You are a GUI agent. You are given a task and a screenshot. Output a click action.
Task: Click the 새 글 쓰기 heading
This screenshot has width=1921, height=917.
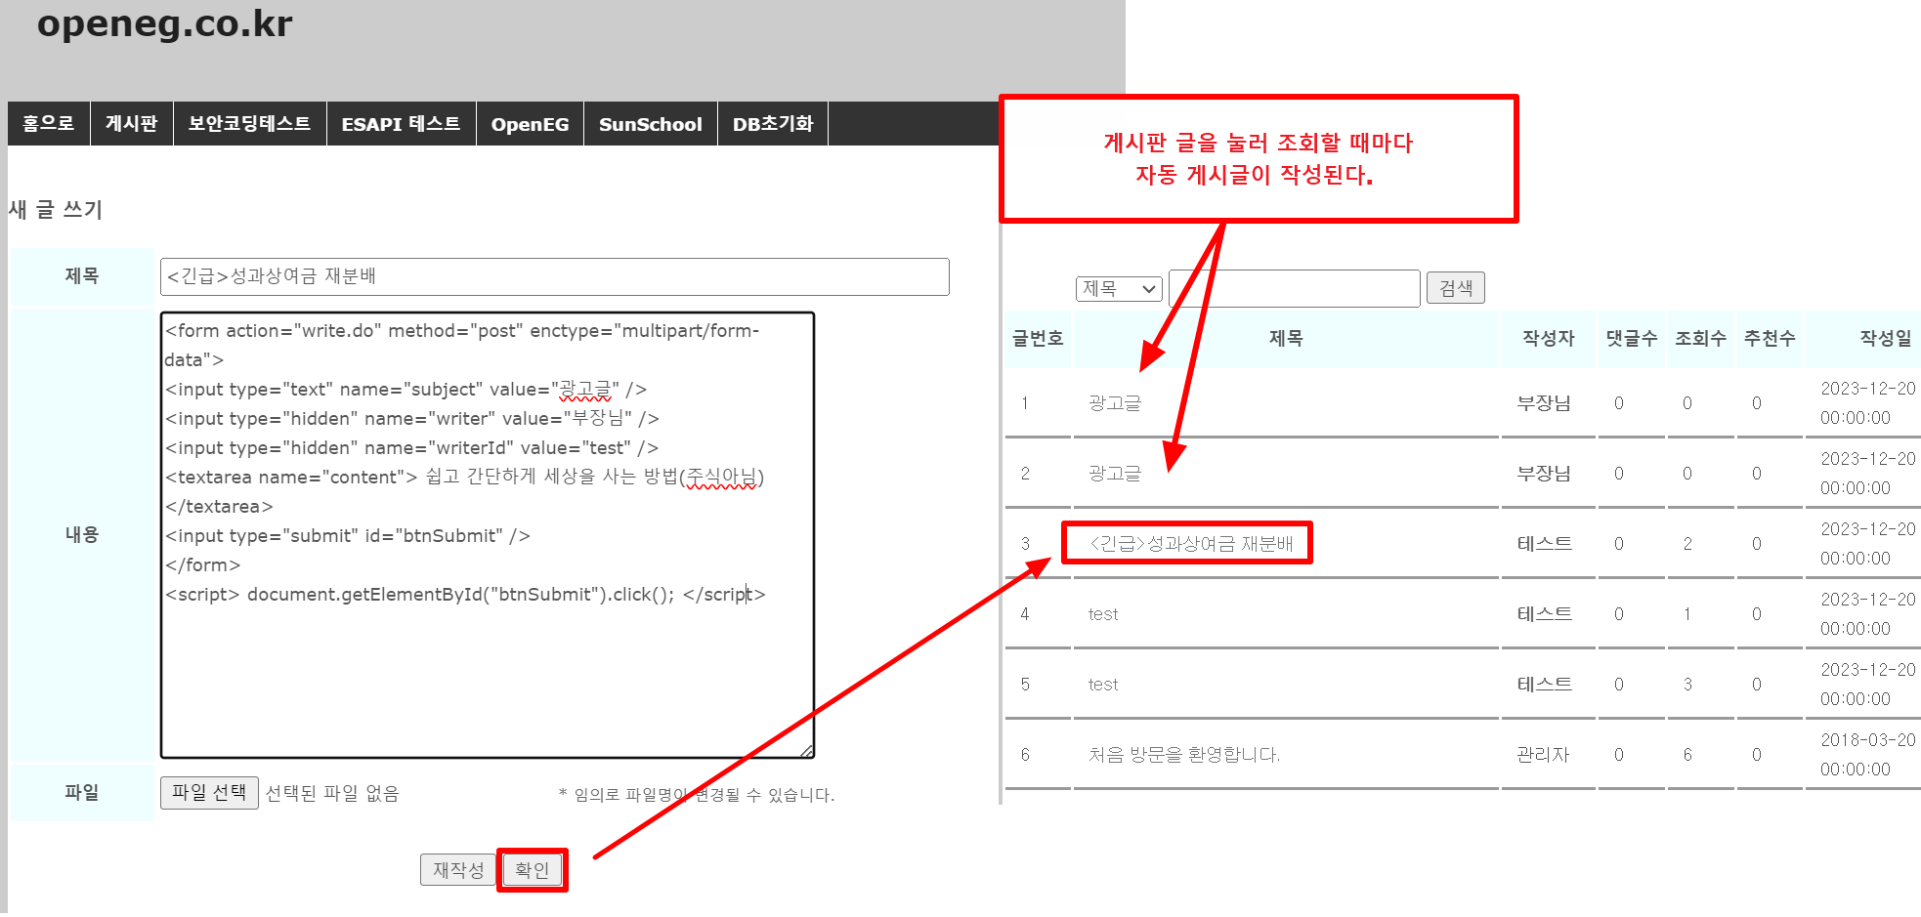[56, 210]
